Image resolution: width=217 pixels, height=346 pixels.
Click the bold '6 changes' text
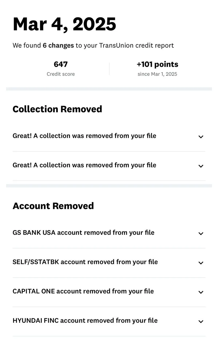[58, 45]
